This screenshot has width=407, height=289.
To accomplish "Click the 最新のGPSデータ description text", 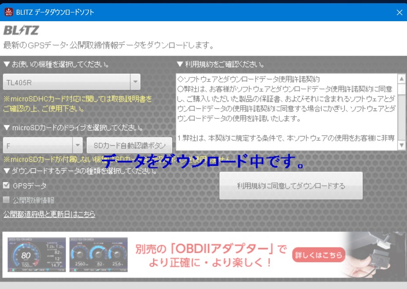I will tap(109, 45).
